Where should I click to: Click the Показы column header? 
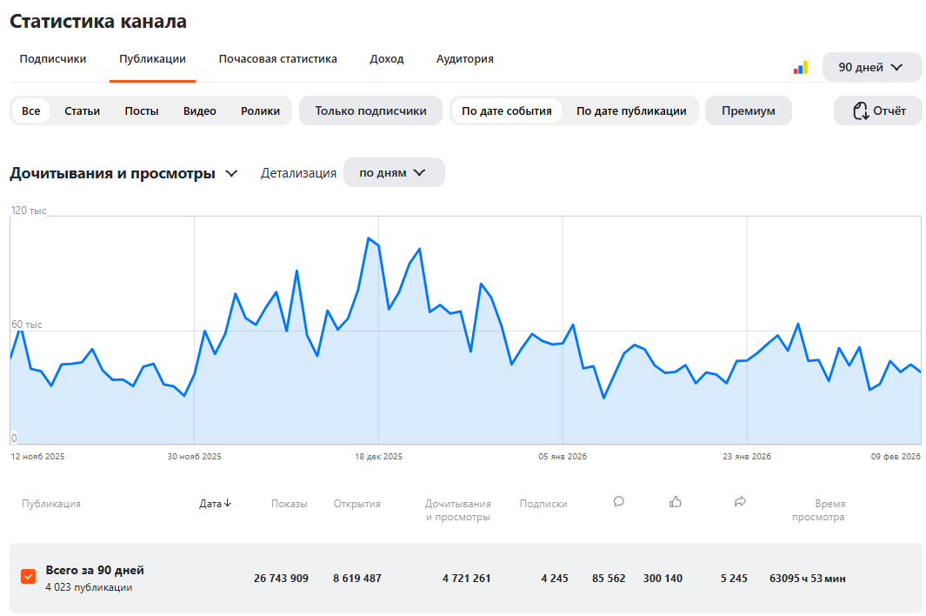click(x=289, y=503)
